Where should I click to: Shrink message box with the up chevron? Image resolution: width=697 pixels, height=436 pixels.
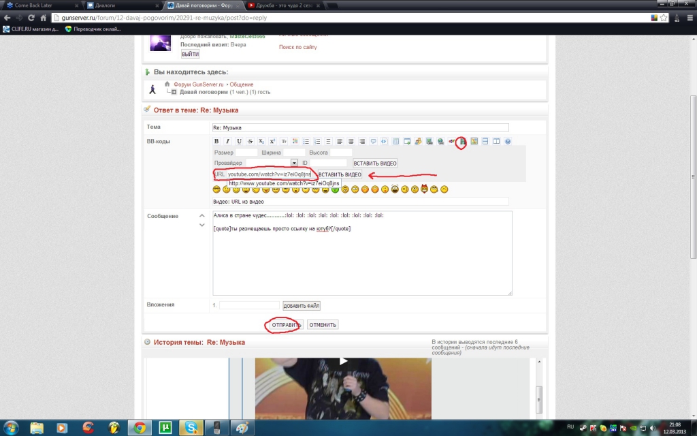(x=201, y=217)
